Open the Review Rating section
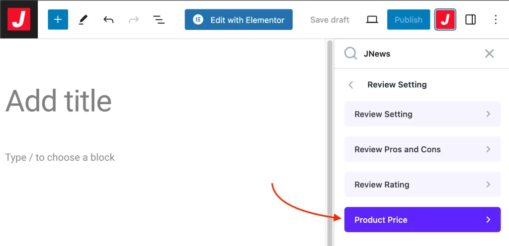 coord(422,184)
